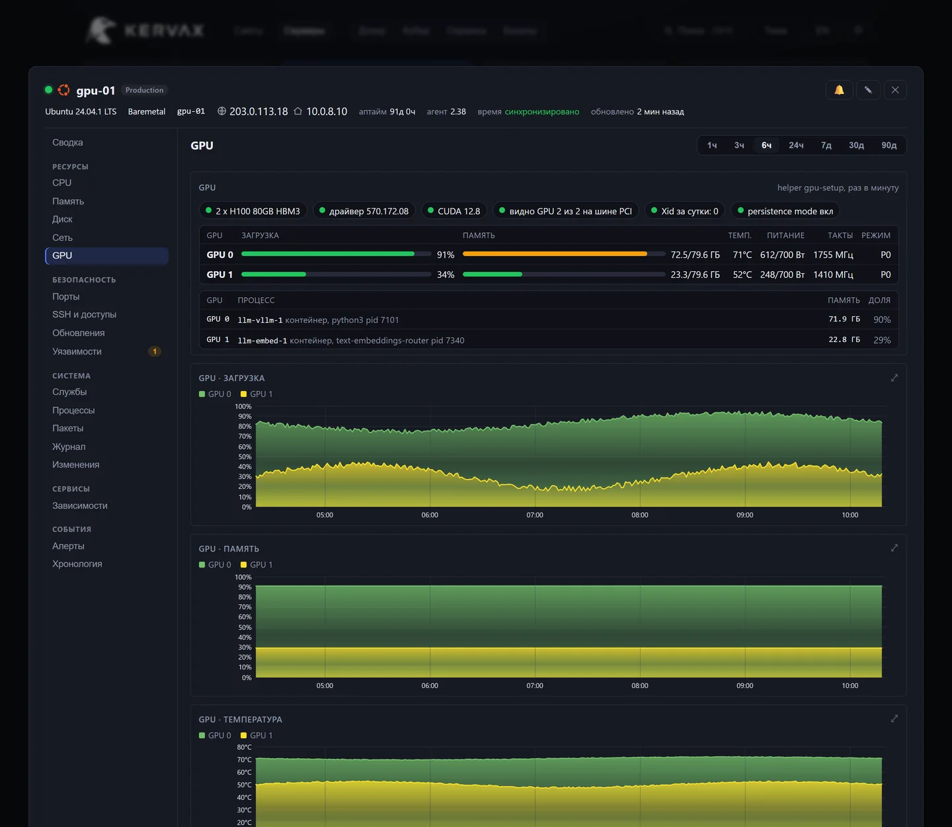Click the IP address 203.0.113.18
The height and width of the screenshot is (827, 952).
pos(258,111)
